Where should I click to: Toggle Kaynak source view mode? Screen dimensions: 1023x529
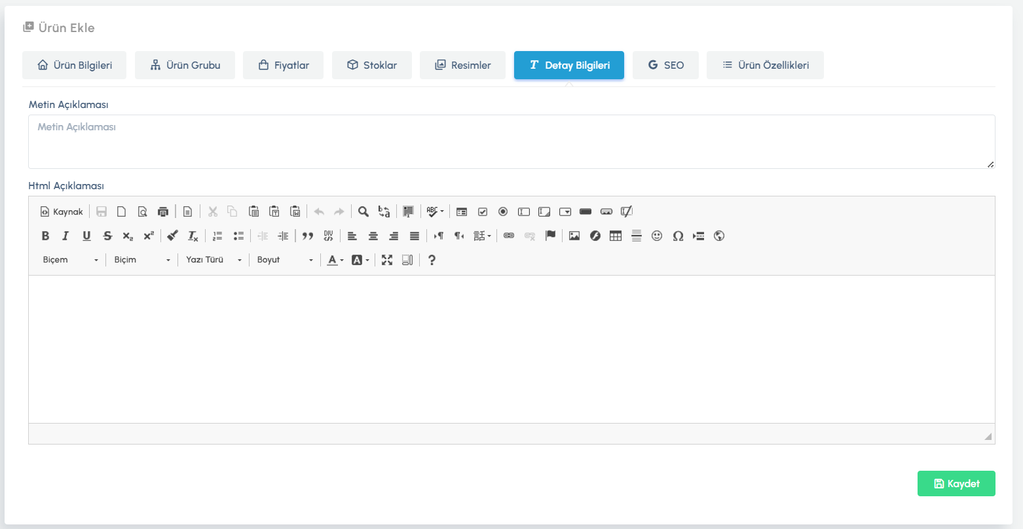tap(62, 211)
